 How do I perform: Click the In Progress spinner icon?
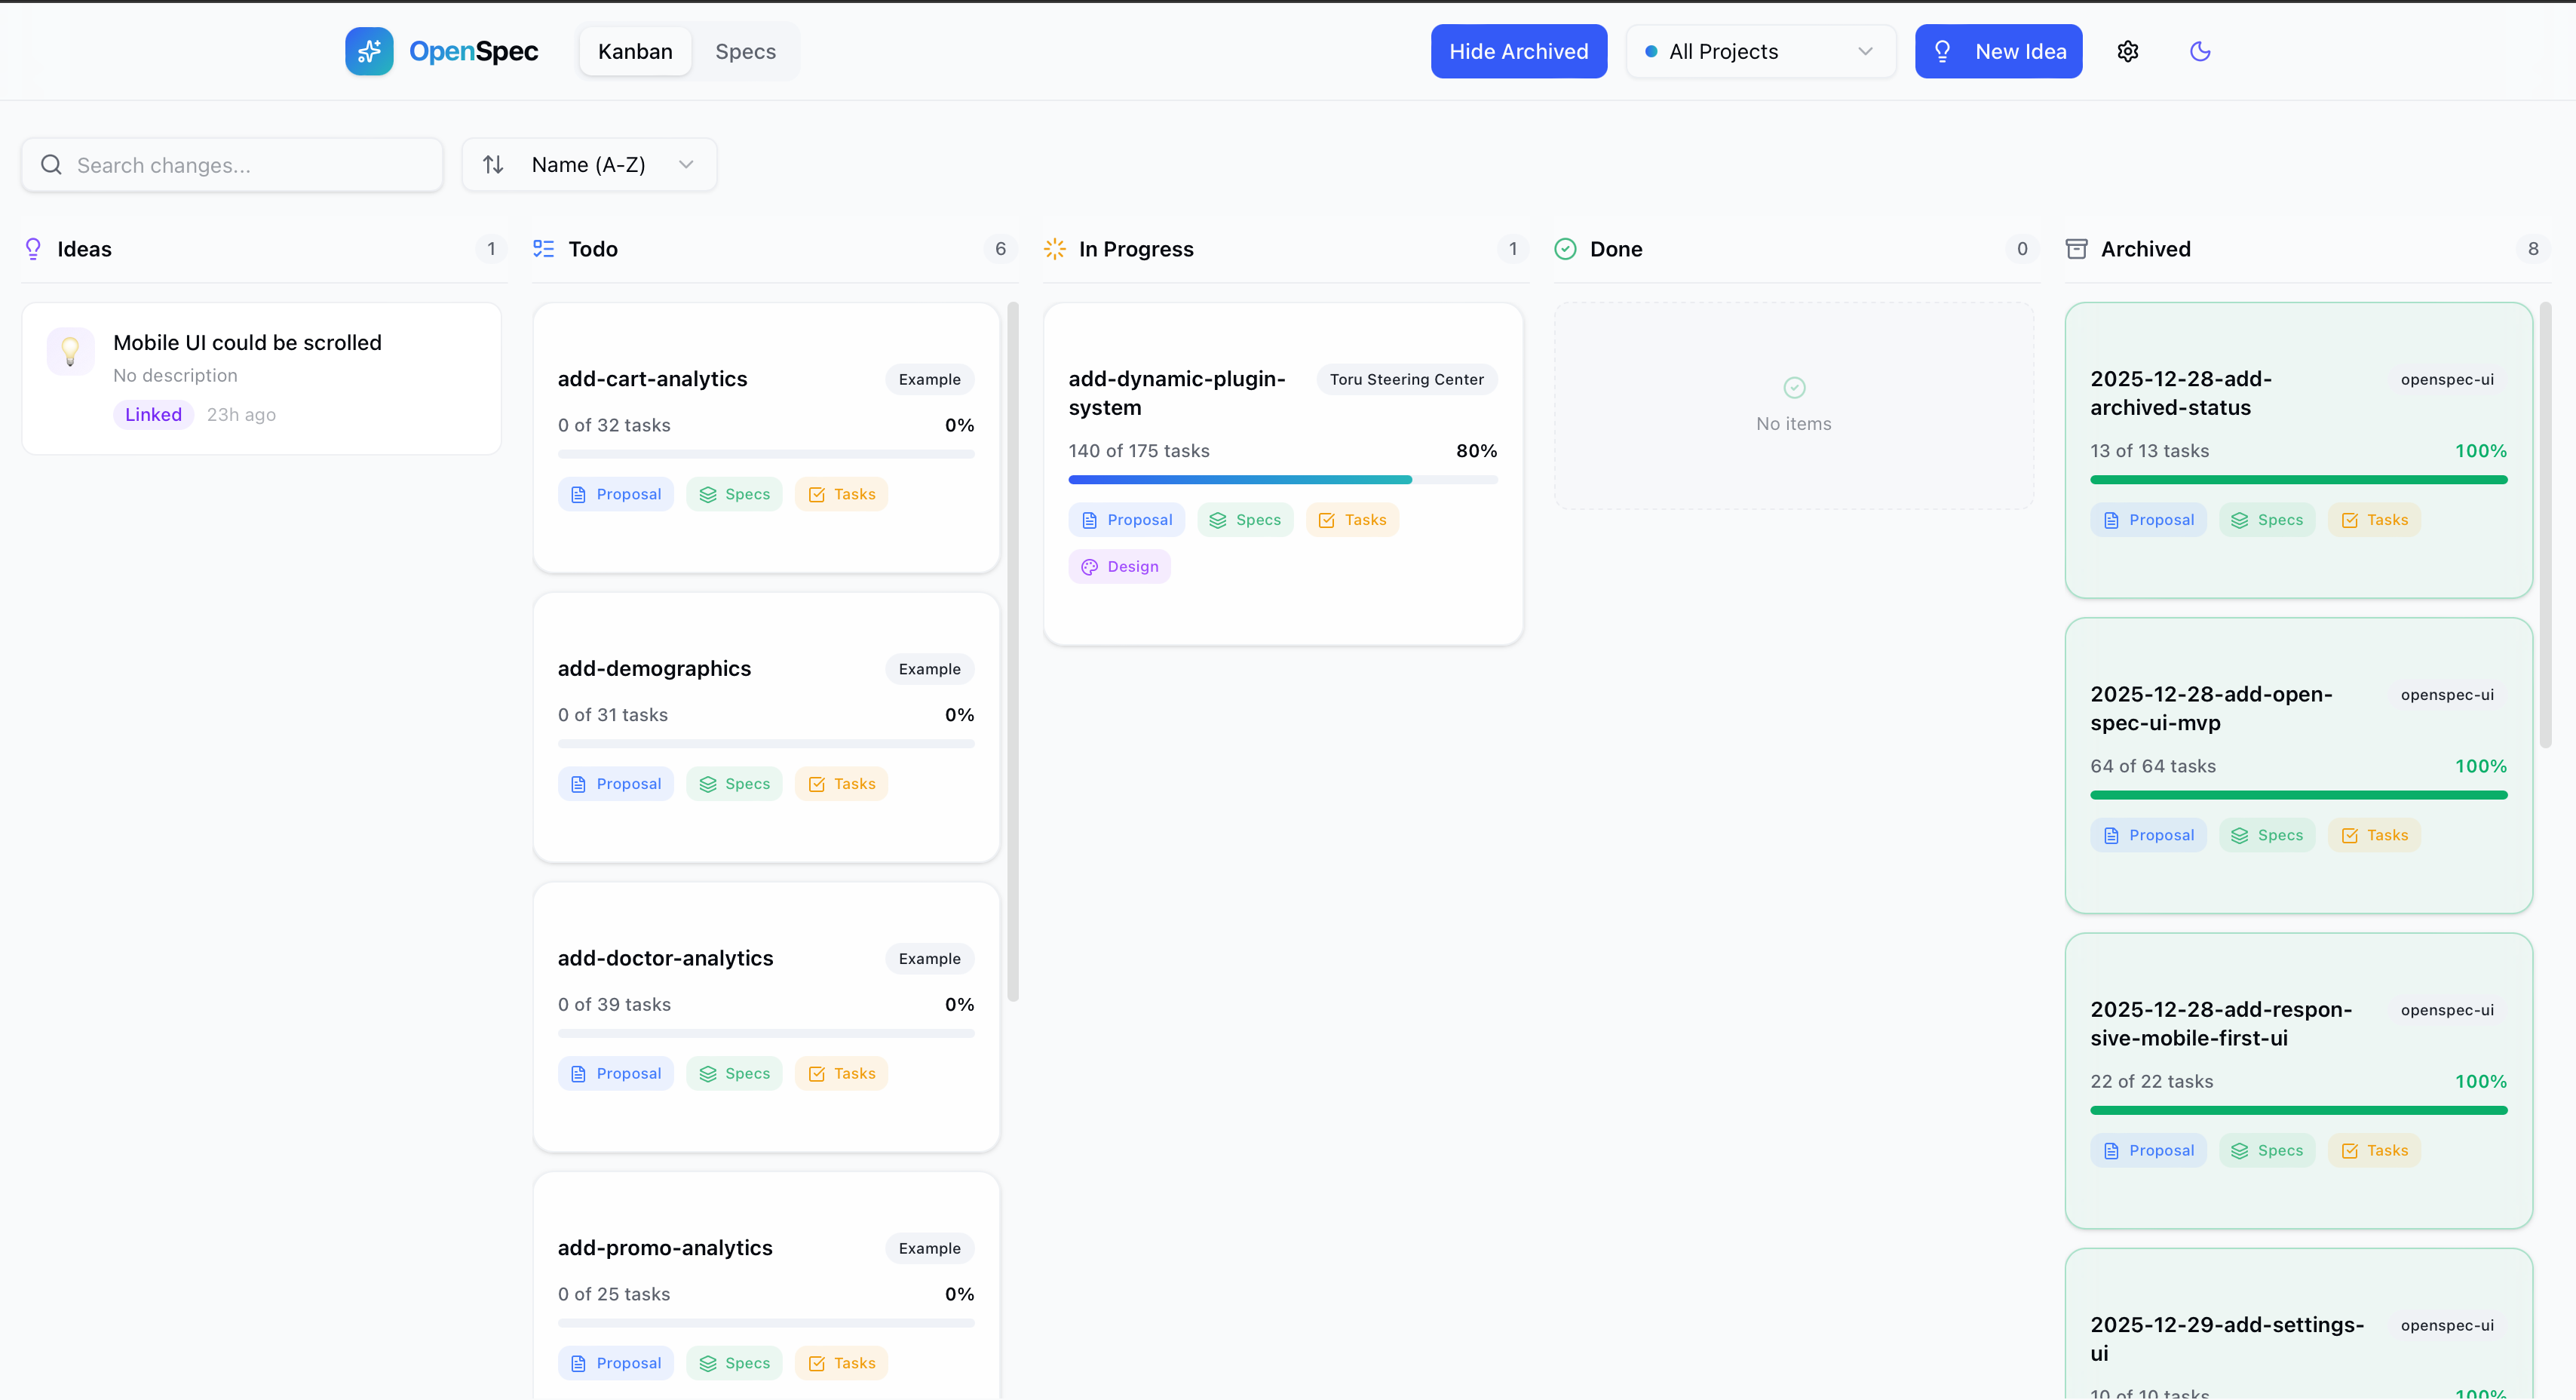pos(1054,249)
